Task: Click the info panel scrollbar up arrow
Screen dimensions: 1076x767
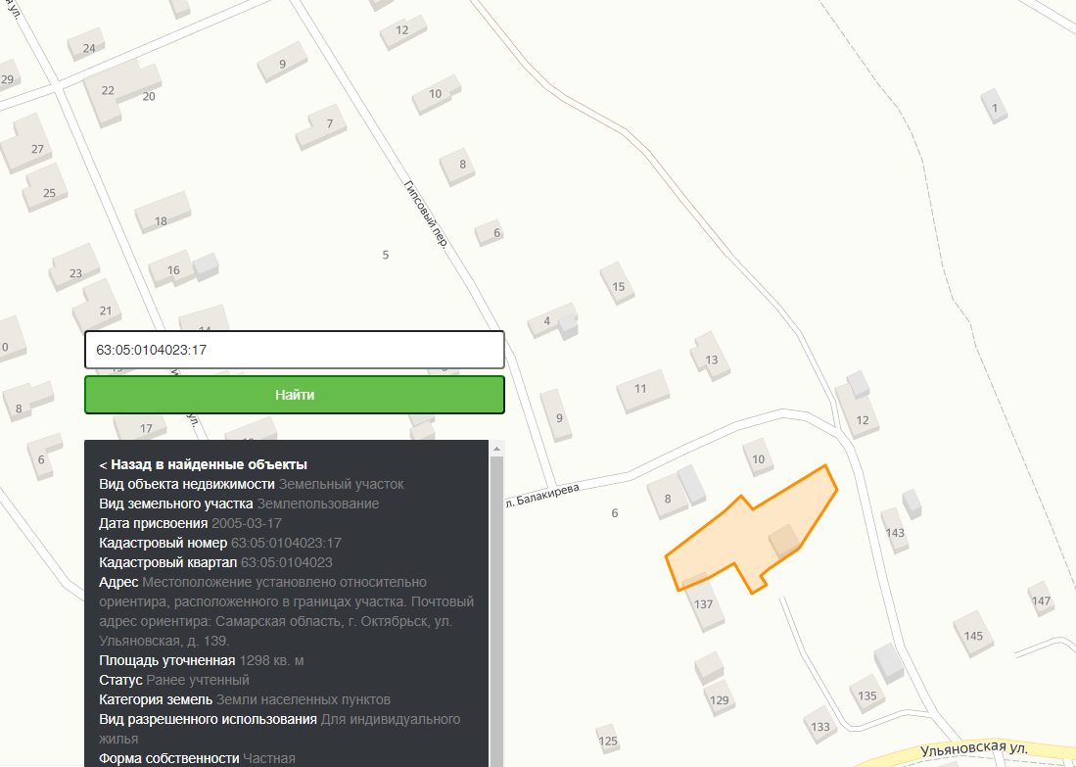Action: click(x=496, y=449)
